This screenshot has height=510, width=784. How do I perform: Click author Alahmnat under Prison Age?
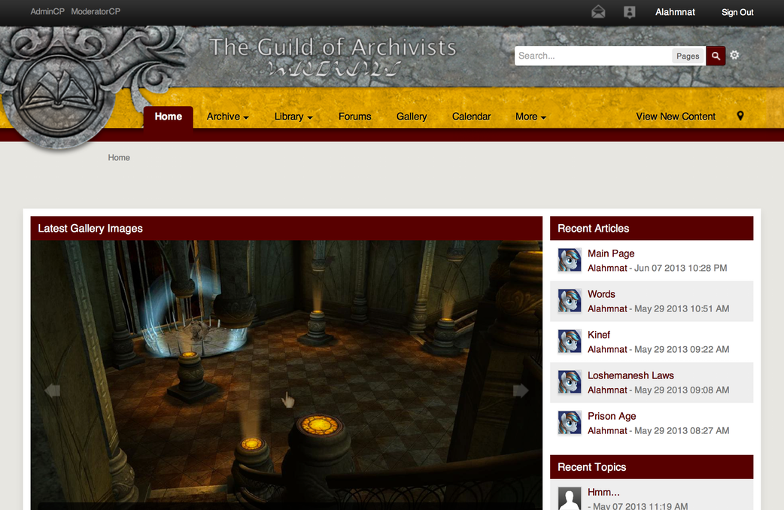click(607, 430)
